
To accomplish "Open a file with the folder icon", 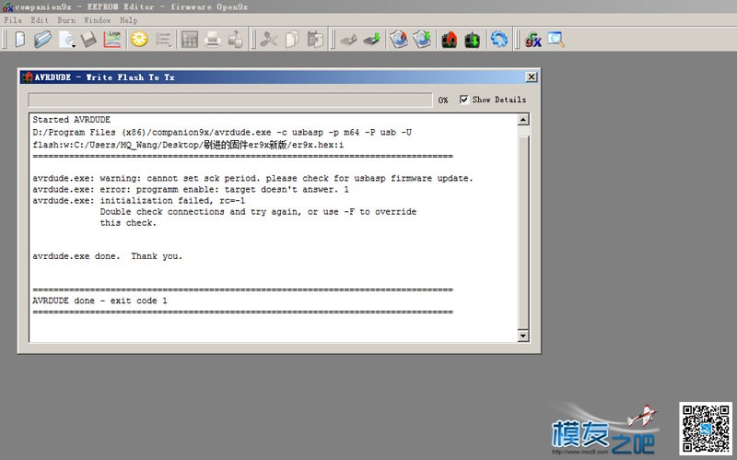I will (x=42, y=40).
